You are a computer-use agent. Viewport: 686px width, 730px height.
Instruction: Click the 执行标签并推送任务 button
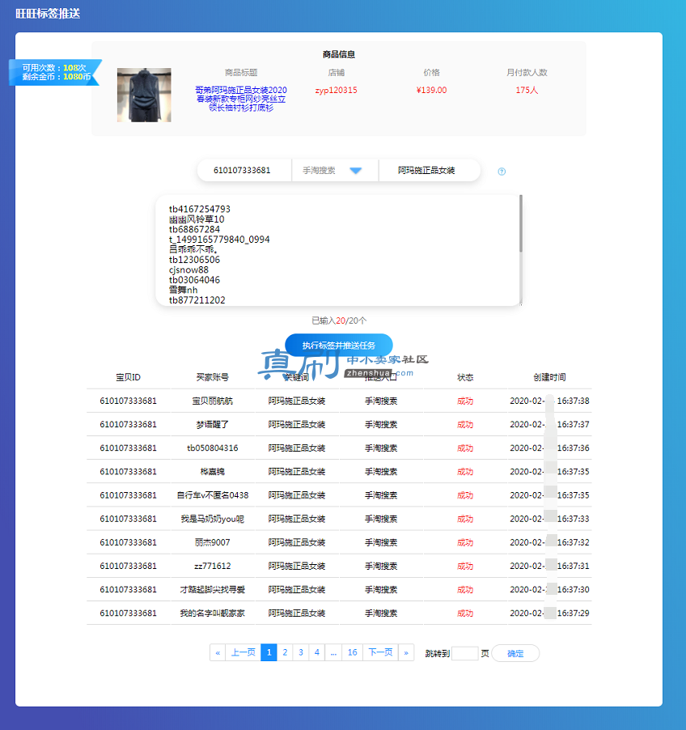[339, 346]
